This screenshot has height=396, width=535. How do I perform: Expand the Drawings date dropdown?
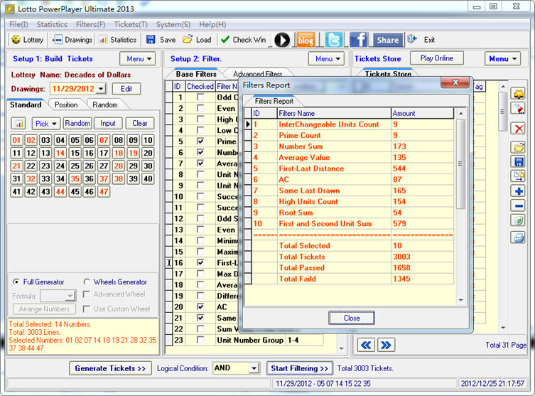coord(101,89)
